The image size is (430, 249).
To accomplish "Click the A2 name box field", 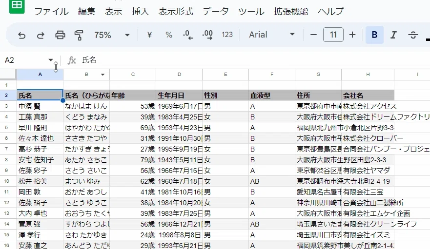I will tap(25, 60).
